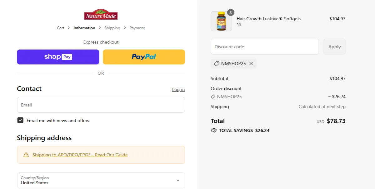
Task: Click inside the Email field
Action: pyautogui.click(x=101, y=105)
